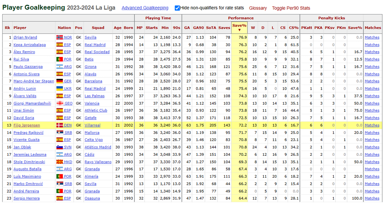The height and width of the screenshot is (205, 385).
Task: Click the Ukraine flag in Andriy Lunin's row
Action: 60,88
